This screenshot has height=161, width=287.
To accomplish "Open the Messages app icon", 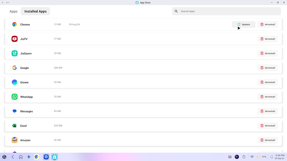I will (x=15, y=111).
